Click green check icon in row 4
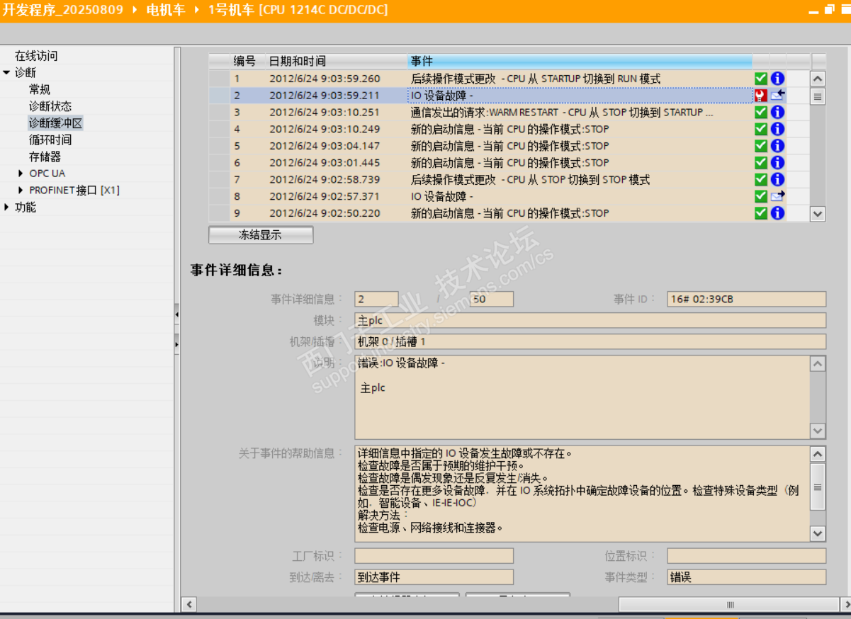 pos(761,129)
